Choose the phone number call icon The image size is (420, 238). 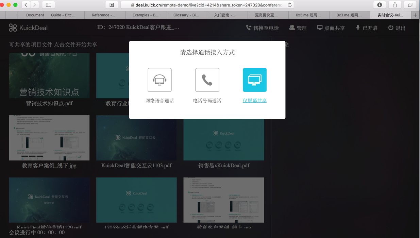tap(207, 80)
